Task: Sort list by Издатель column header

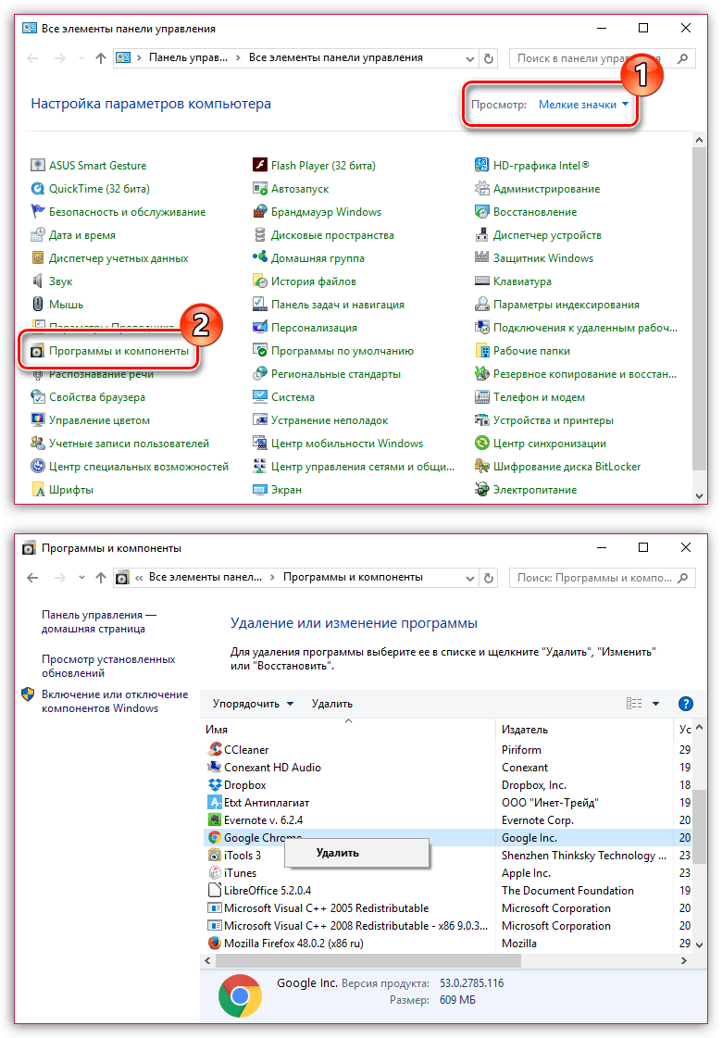Action: (584, 730)
